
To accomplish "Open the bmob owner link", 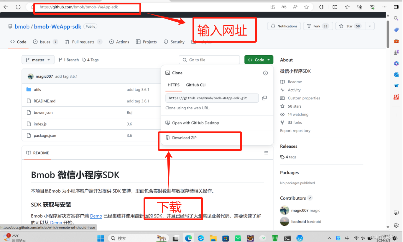I will [22, 26].
